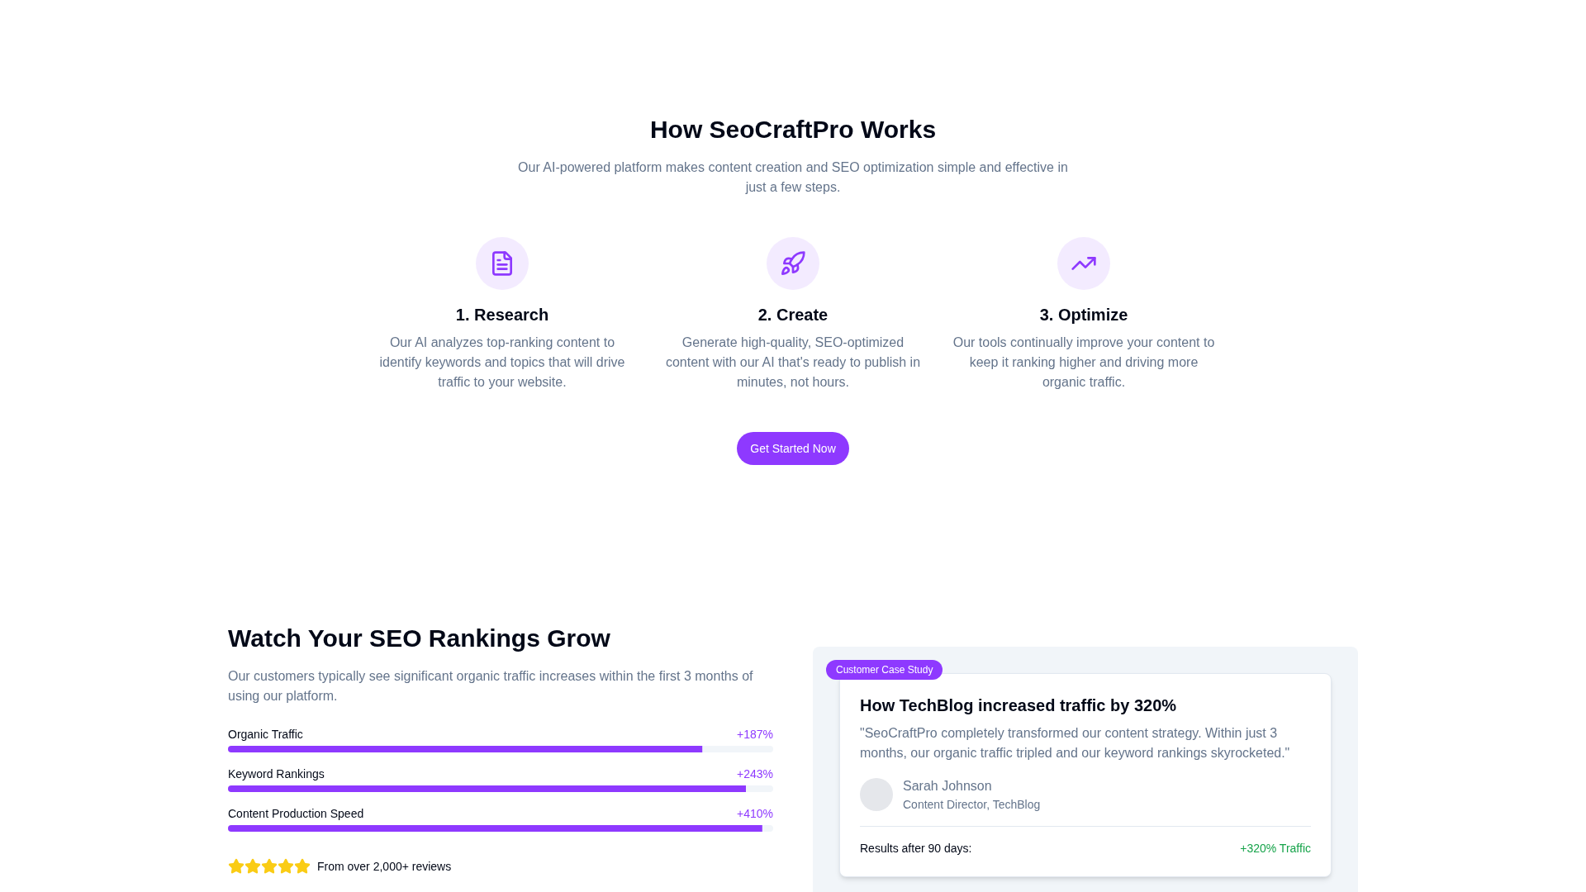Click the Keyword Rankings progress bar
Image resolution: width=1586 pixels, height=892 pixels.
tap(500, 789)
